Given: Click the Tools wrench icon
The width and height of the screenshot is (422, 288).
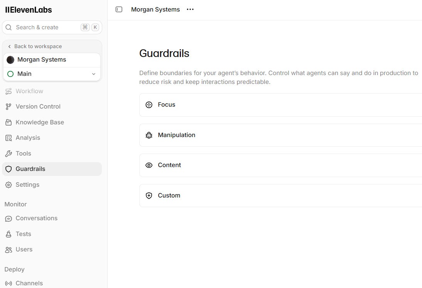Looking at the screenshot, I should pos(8,154).
